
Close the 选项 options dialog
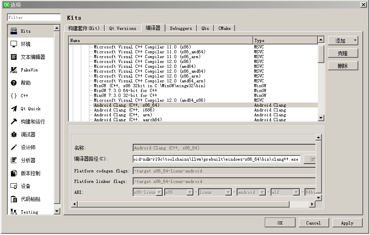tap(364, 5)
